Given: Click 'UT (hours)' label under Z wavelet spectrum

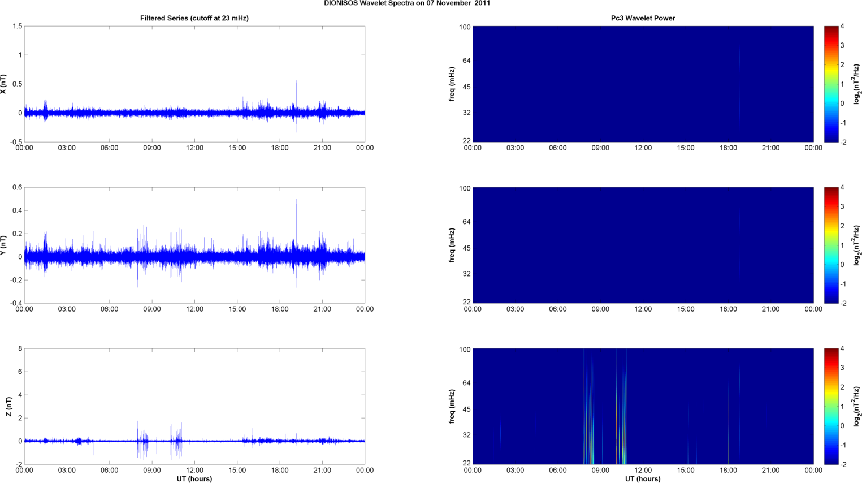Looking at the screenshot, I should pos(643,479).
